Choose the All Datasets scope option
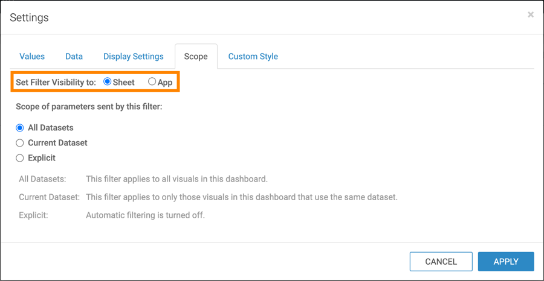This screenshot has height=281, width=544. (20, 128)
